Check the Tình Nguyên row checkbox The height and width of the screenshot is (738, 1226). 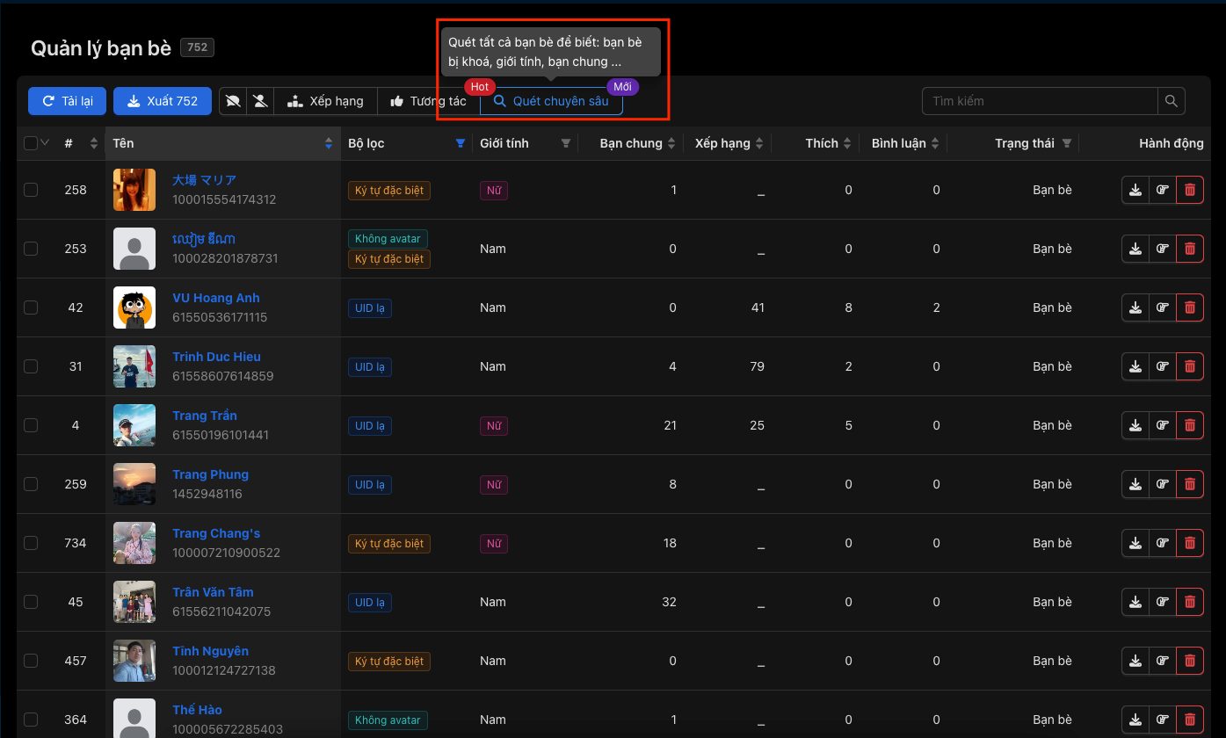31,661
